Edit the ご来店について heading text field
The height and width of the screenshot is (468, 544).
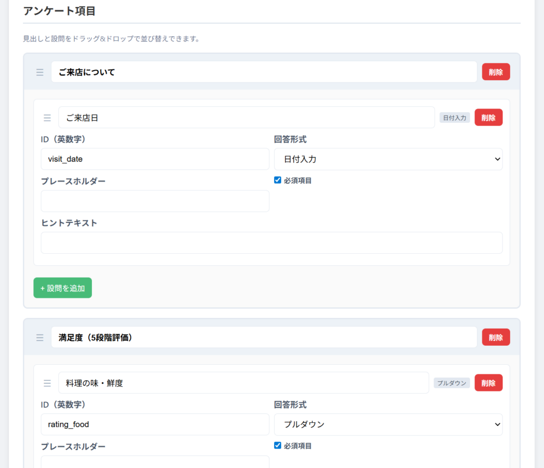click(x=263, y=72)
